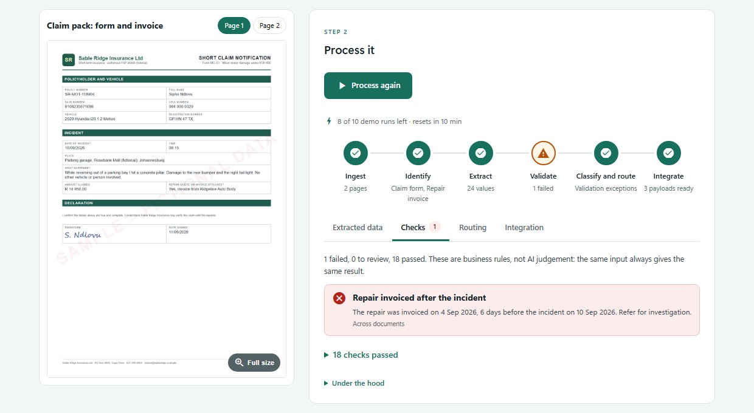Click the DECLARATION section header on form
The width and height of the screenshot is (754, 413).
pos(167,203)
